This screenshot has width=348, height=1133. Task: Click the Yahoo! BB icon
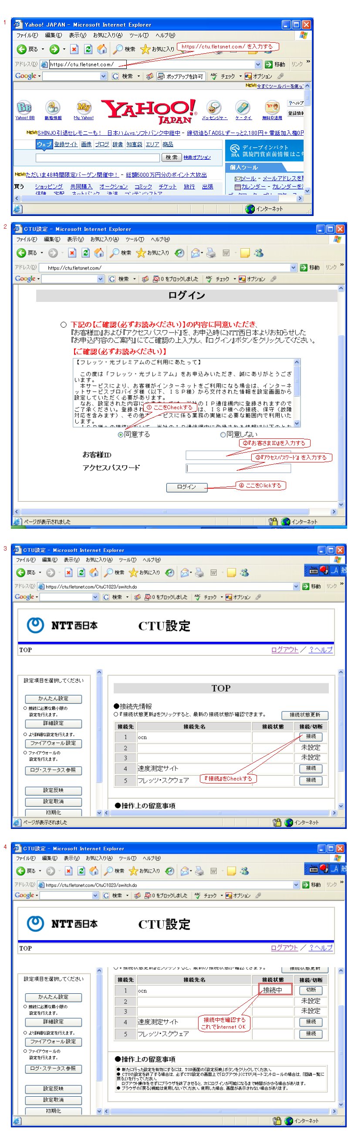(x=24, y=107)
